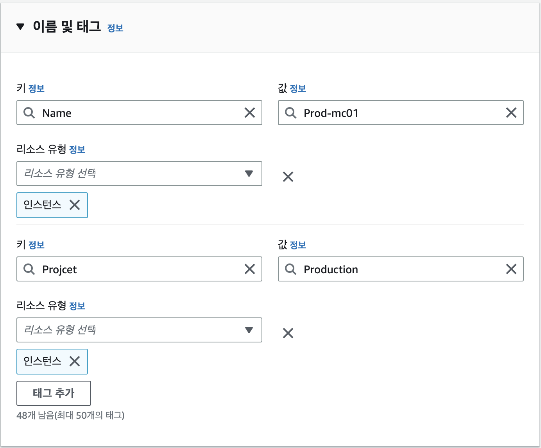
Task: Open 정보 link next to second 값 label
Action: click(x=298, y=245)
